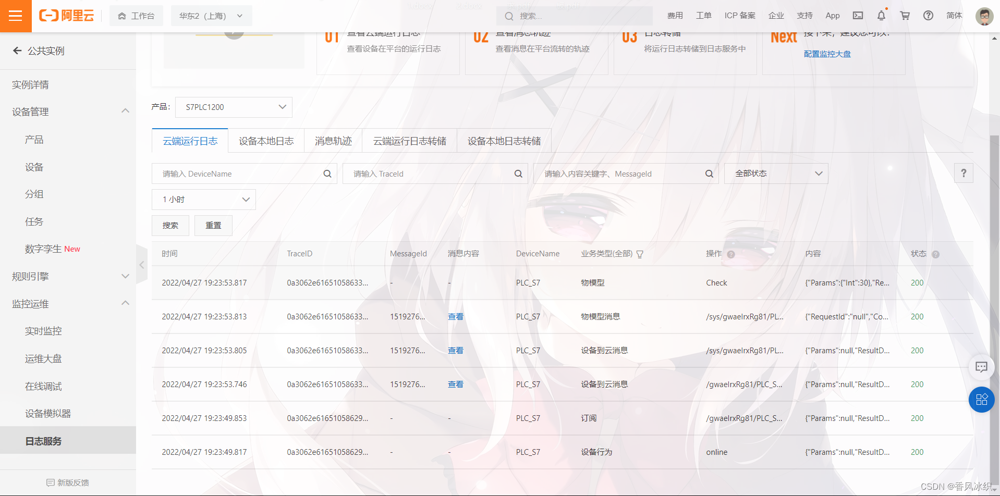Viewport: 1000px width, 496px height.
Task: Show help tooltip for 操作 column
Action: coord(731,254)
